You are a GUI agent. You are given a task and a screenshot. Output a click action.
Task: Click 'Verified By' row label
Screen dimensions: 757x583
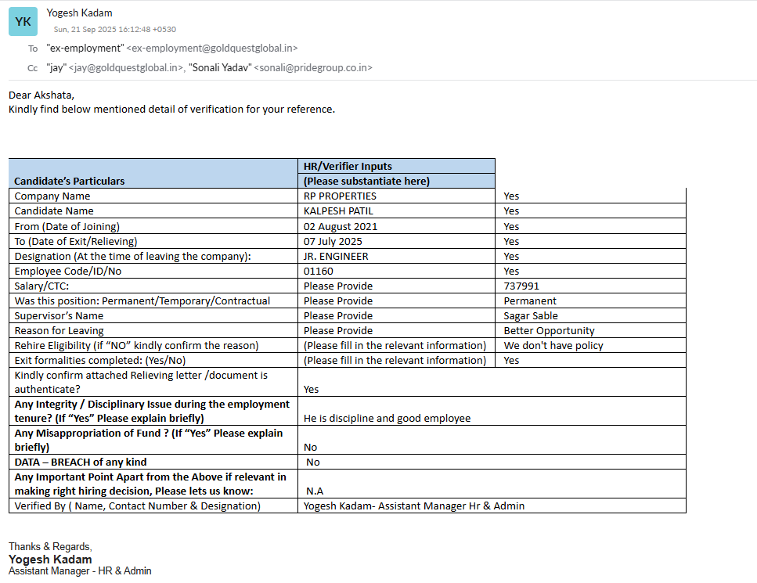click(x=138, y=506)
